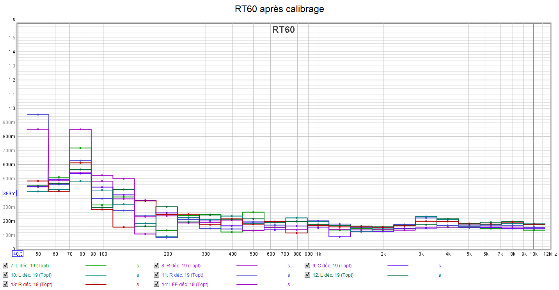
Task: Disable the "10: L déc. 19 (Topt)" checkbox
Action: click(x=5, y=275)
